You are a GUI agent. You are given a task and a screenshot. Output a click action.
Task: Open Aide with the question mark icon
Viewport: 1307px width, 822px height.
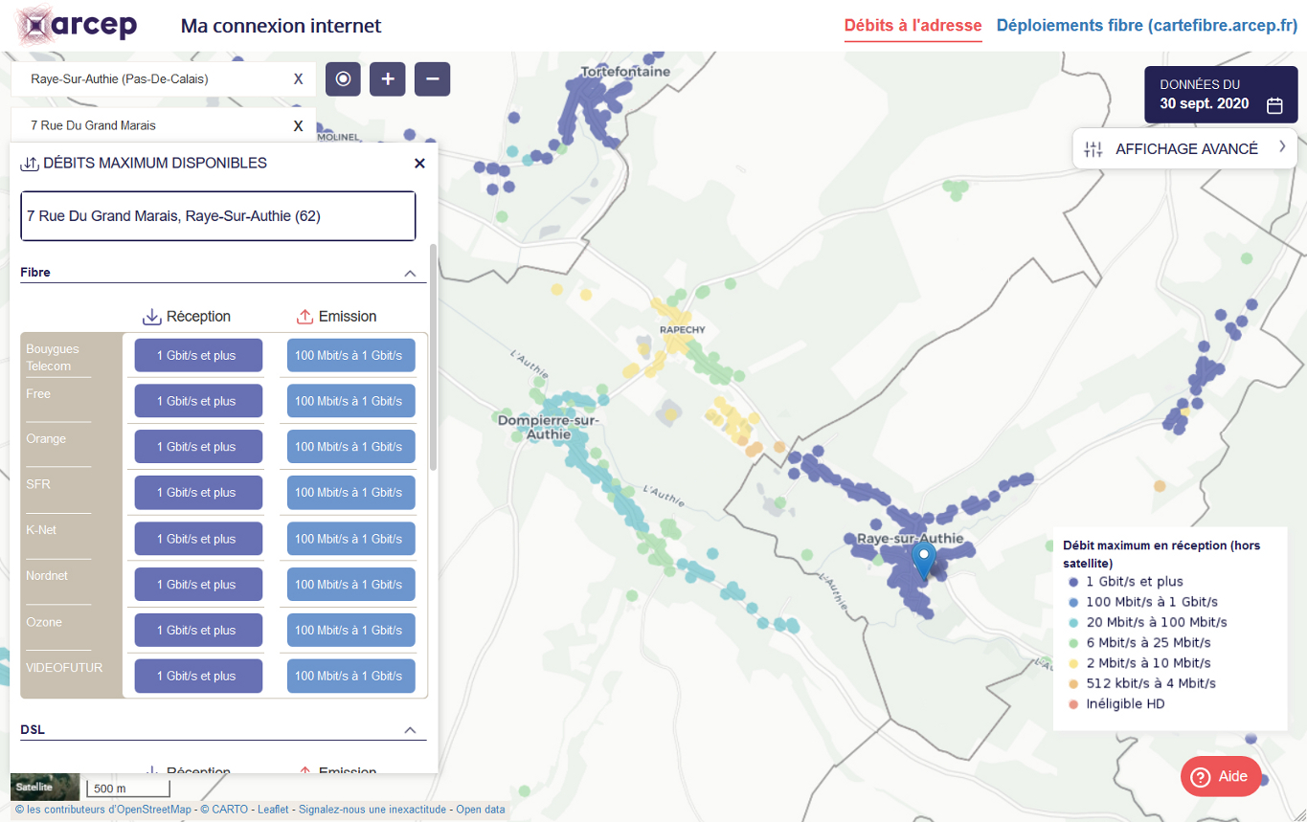point(1201,776)
